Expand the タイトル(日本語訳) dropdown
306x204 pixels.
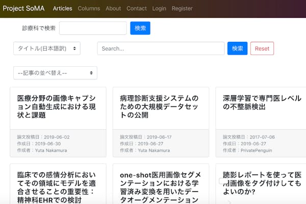click(47, 48)
